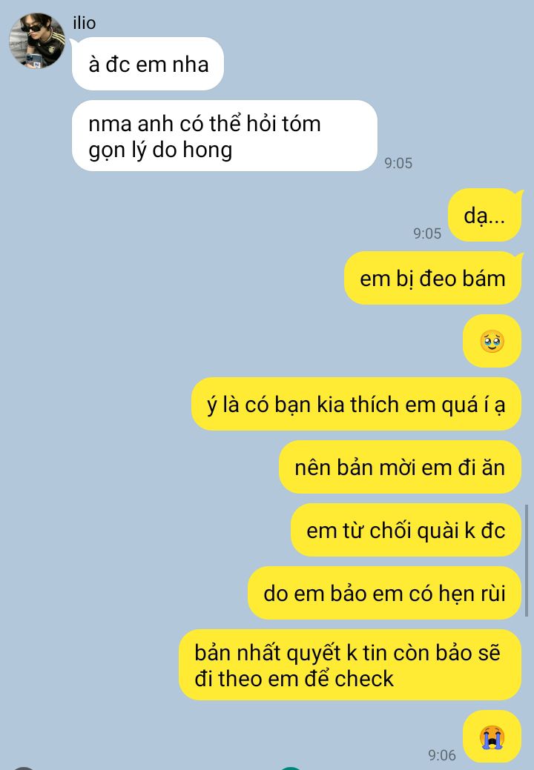The image size is (534, 770).
Task: Select the 'em bị đeo bám' message
Action: coord(432,279)
